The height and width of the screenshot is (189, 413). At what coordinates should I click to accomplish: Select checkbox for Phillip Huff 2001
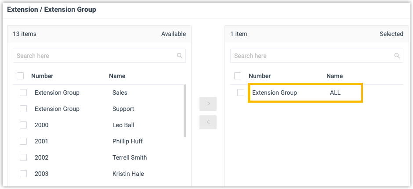(23, 141)
